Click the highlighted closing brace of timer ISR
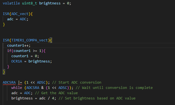175x105 pixels. [4, 72]
